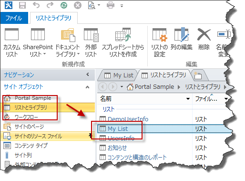Click the Forward navigation arrow
This screenshot has width=245, height=181.
112,87
